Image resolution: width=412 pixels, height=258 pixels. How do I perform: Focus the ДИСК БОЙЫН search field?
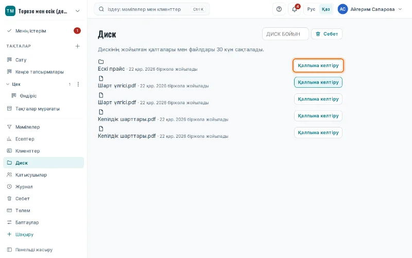coord(285,34)
